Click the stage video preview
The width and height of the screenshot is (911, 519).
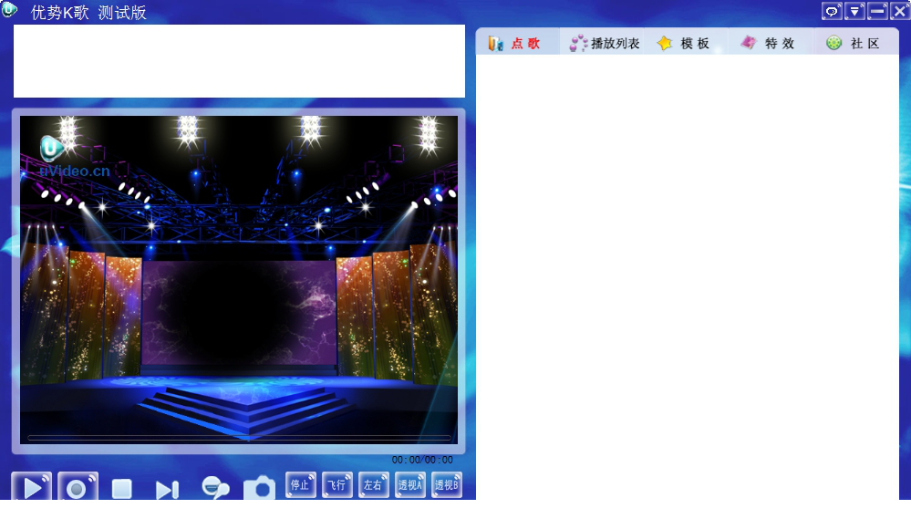(x=239, y=279)
